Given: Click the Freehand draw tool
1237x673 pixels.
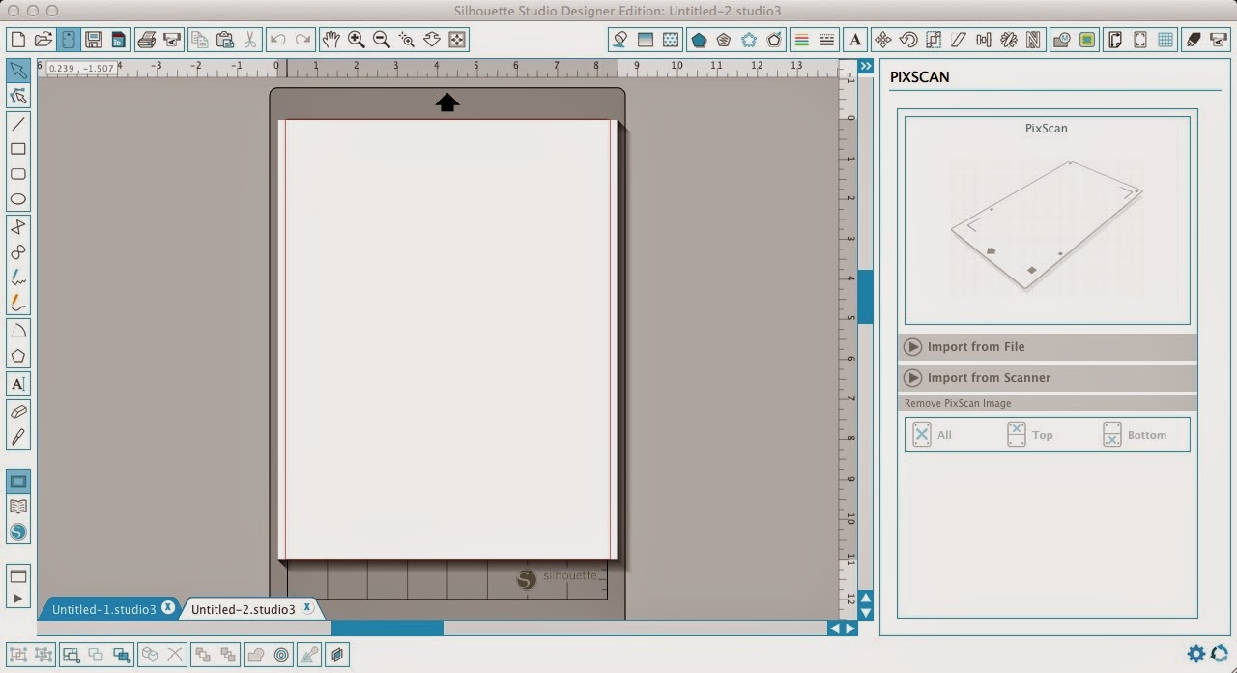Looking at the screenshot, I should [x=17, y=278].
